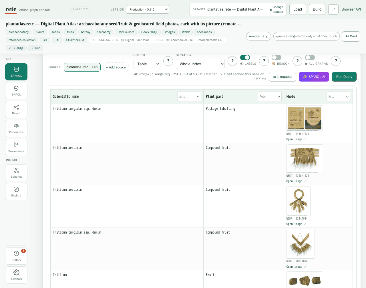This screenshot has height=288, width=366.
Task: Click the wheat-mat Triticum aestivum photo thumbnail
Action: click(x=305, y=159)
